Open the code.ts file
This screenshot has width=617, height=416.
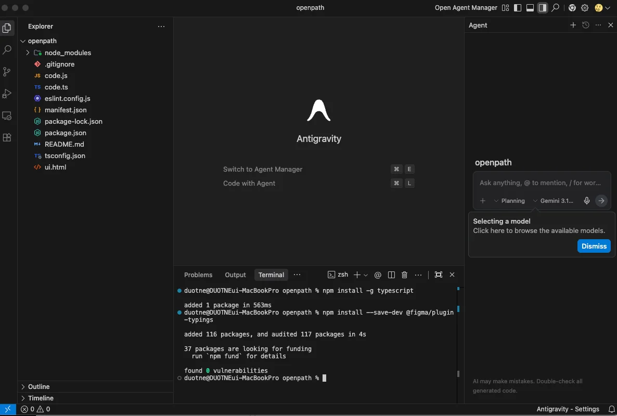click(56, 87)
